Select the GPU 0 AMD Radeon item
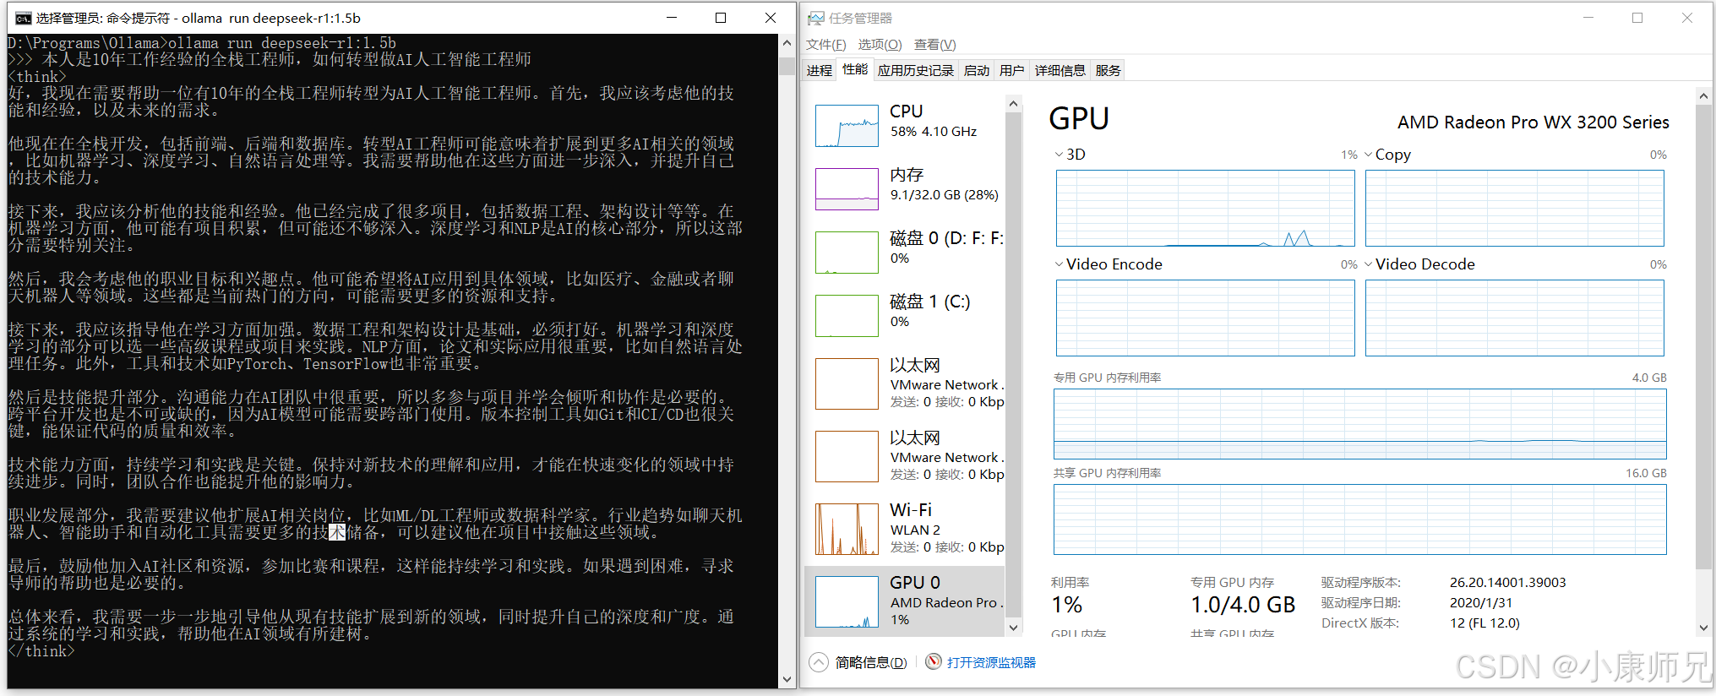The height and width of the screenshot is (696, 1716). point(904,601)
